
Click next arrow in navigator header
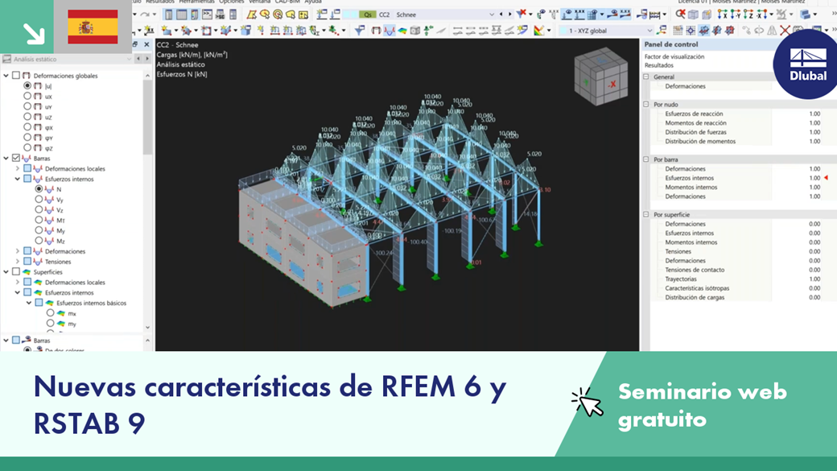click(147, 59)
